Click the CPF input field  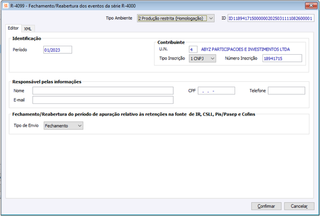[217, 91]
